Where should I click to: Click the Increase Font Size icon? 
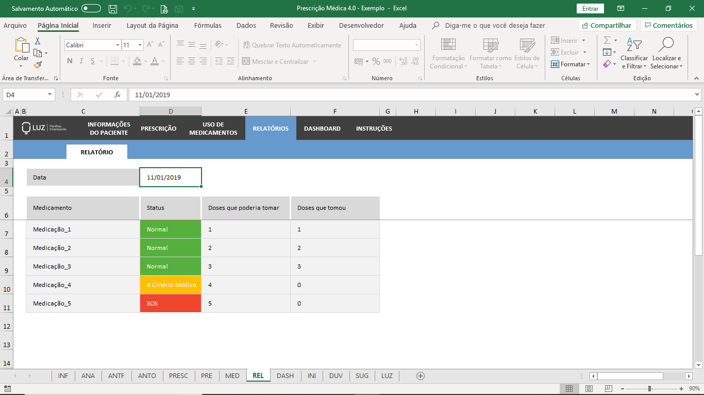[x=150, y=45]
